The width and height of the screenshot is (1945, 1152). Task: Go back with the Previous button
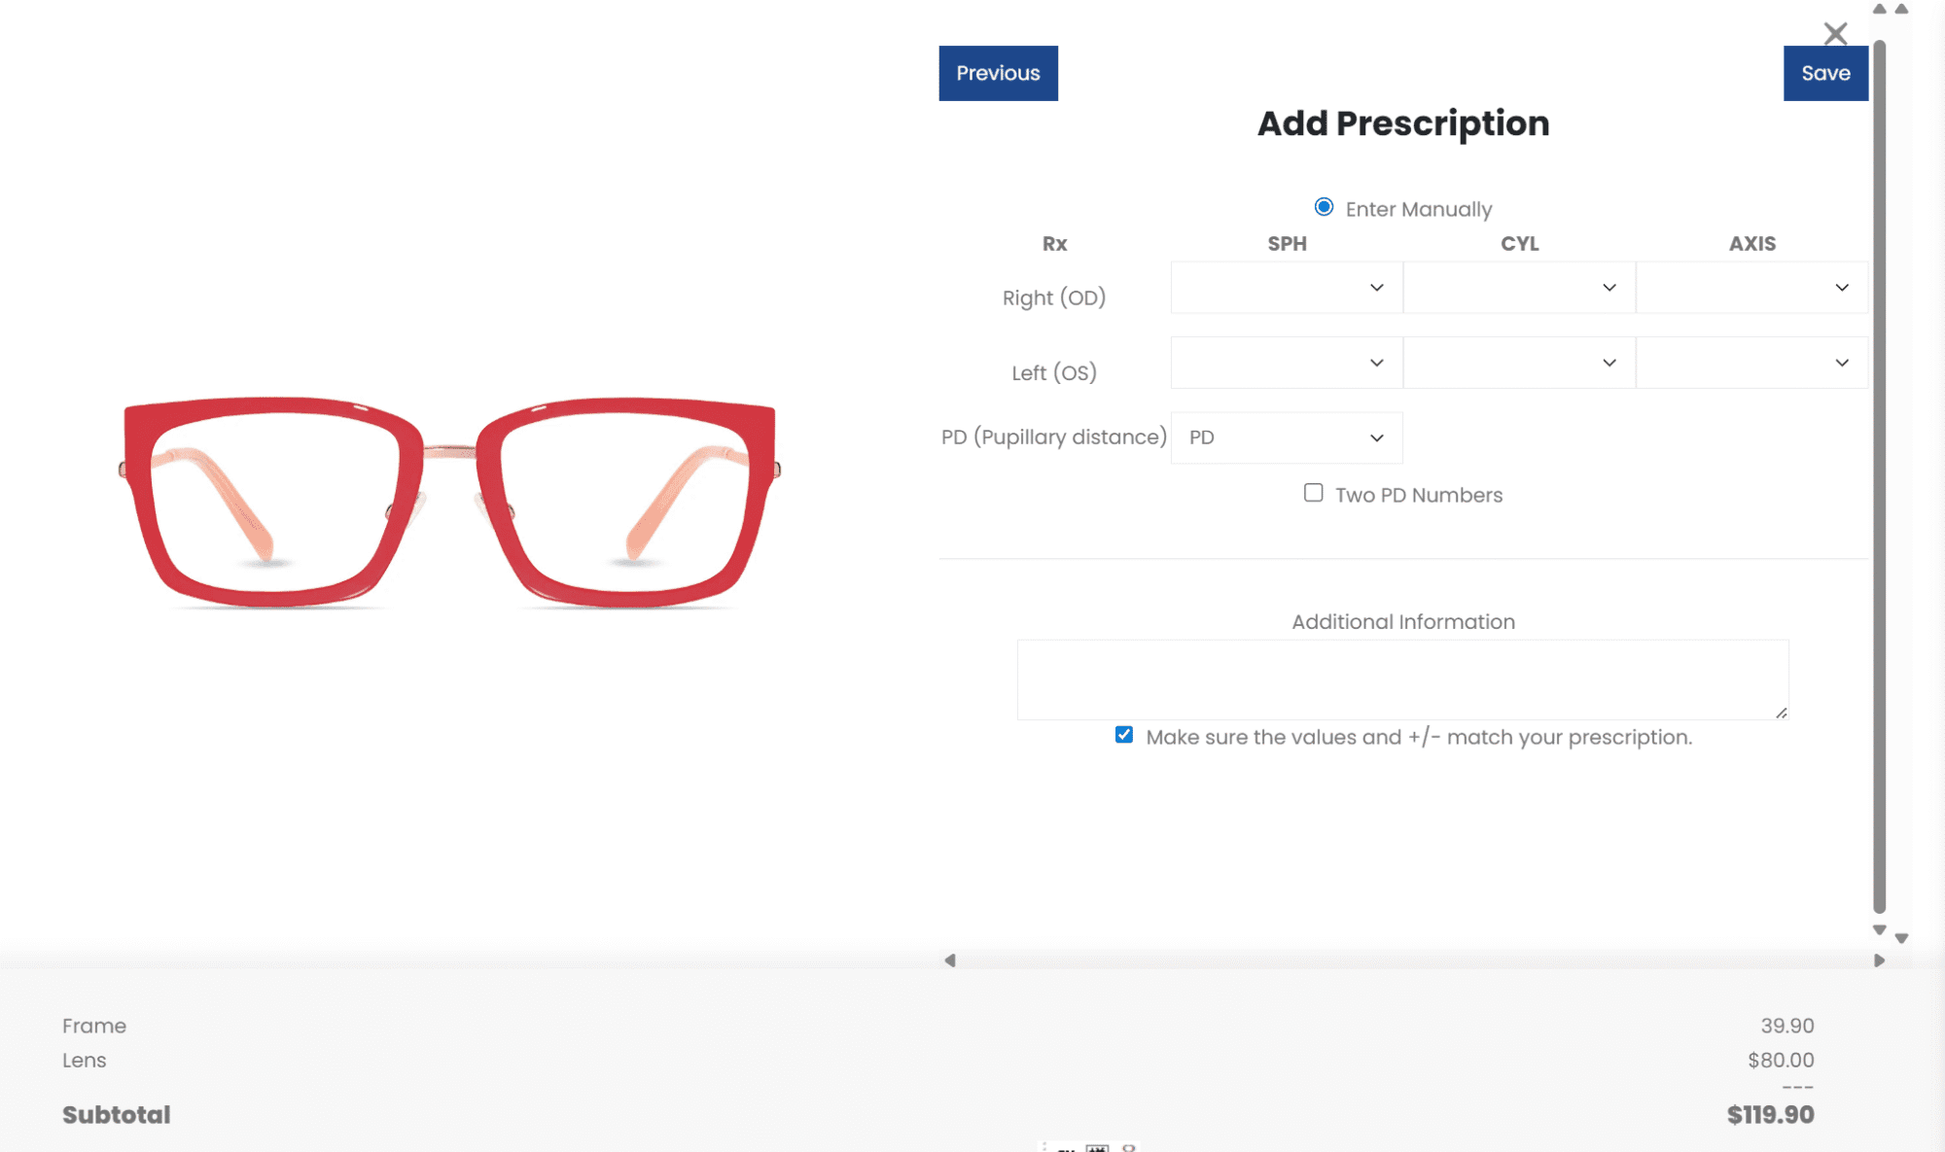coord(998,73)
